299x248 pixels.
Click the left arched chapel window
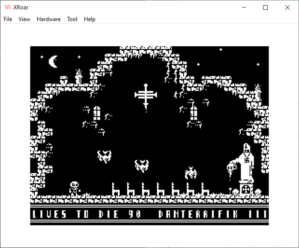tap(97, 113)
